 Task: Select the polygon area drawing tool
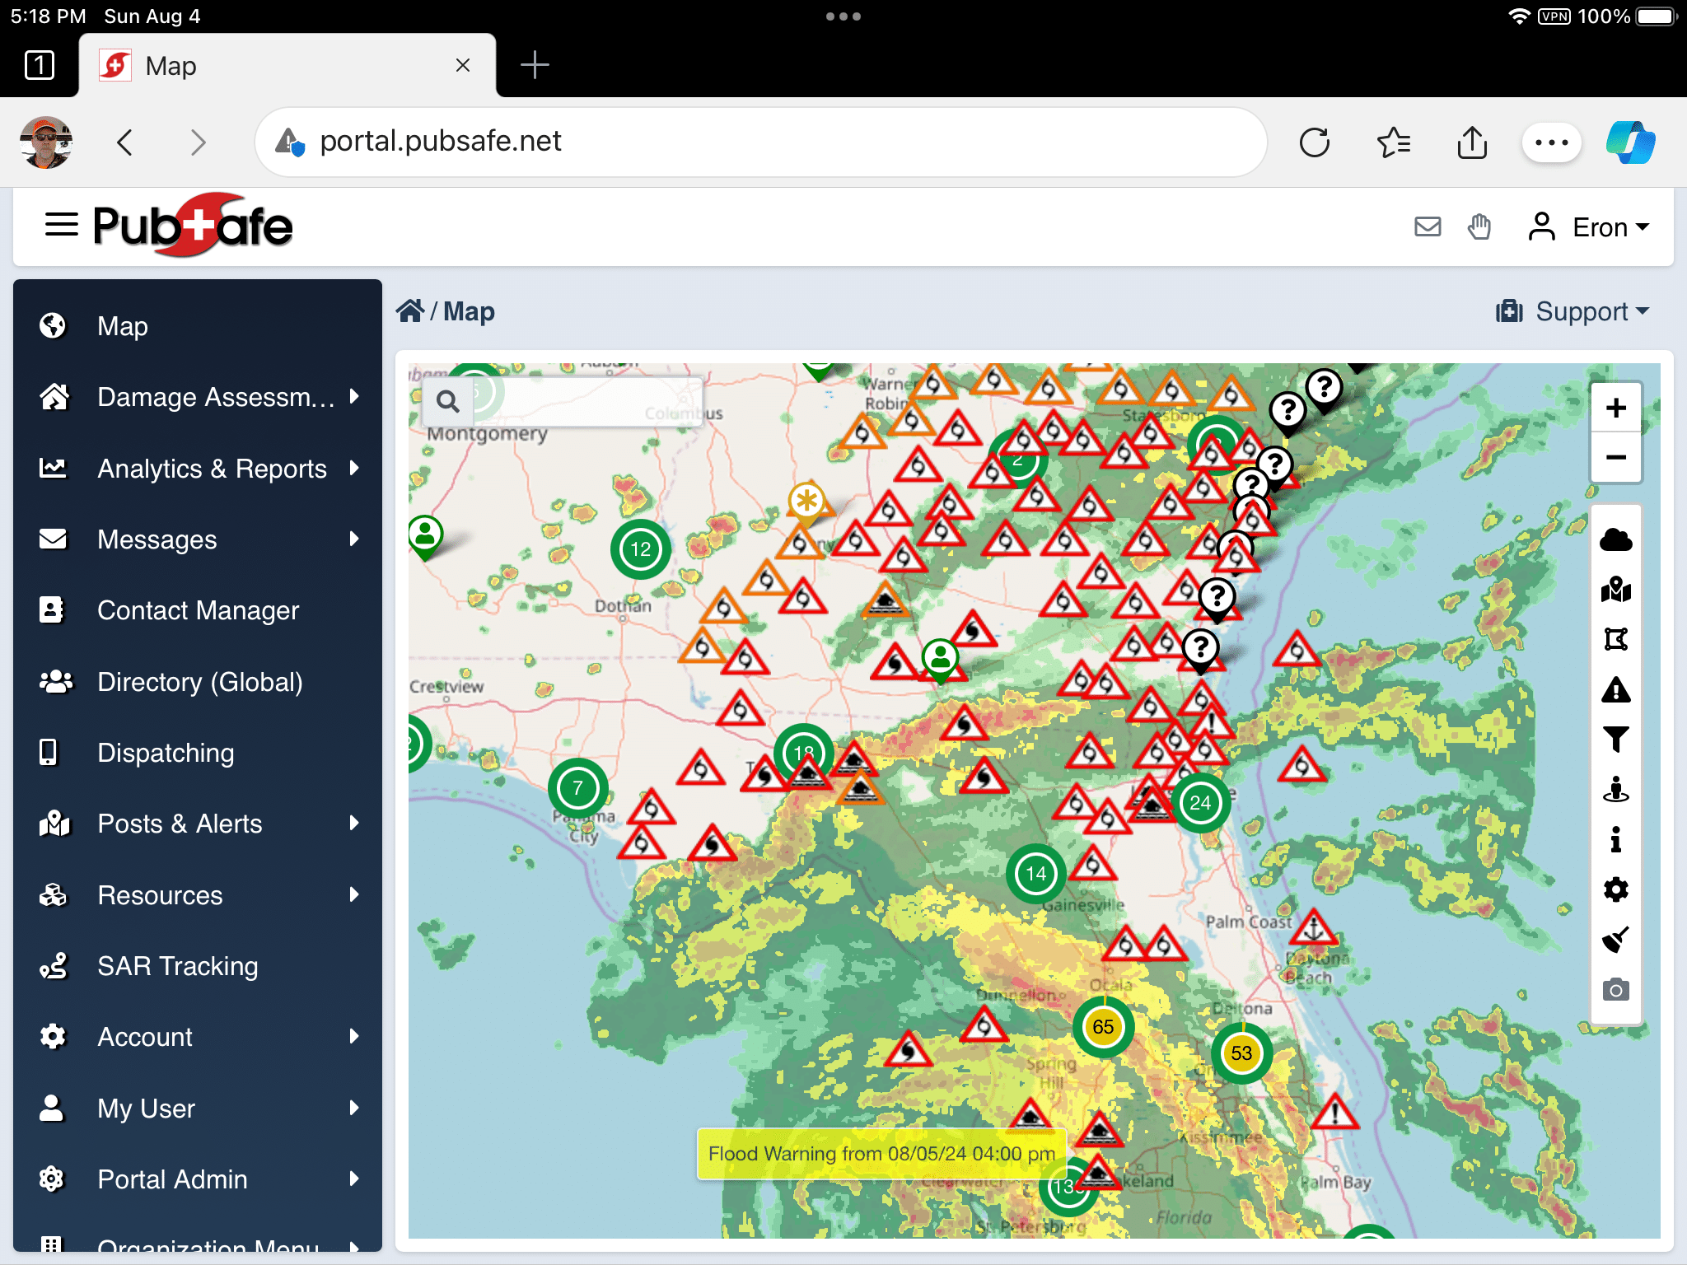[1616, 639]
